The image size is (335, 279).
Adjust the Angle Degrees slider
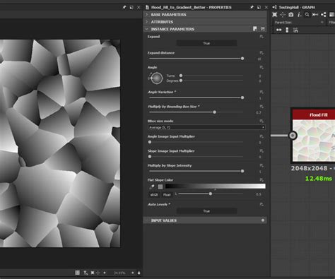pyautogui.click(x=181, y=81)
